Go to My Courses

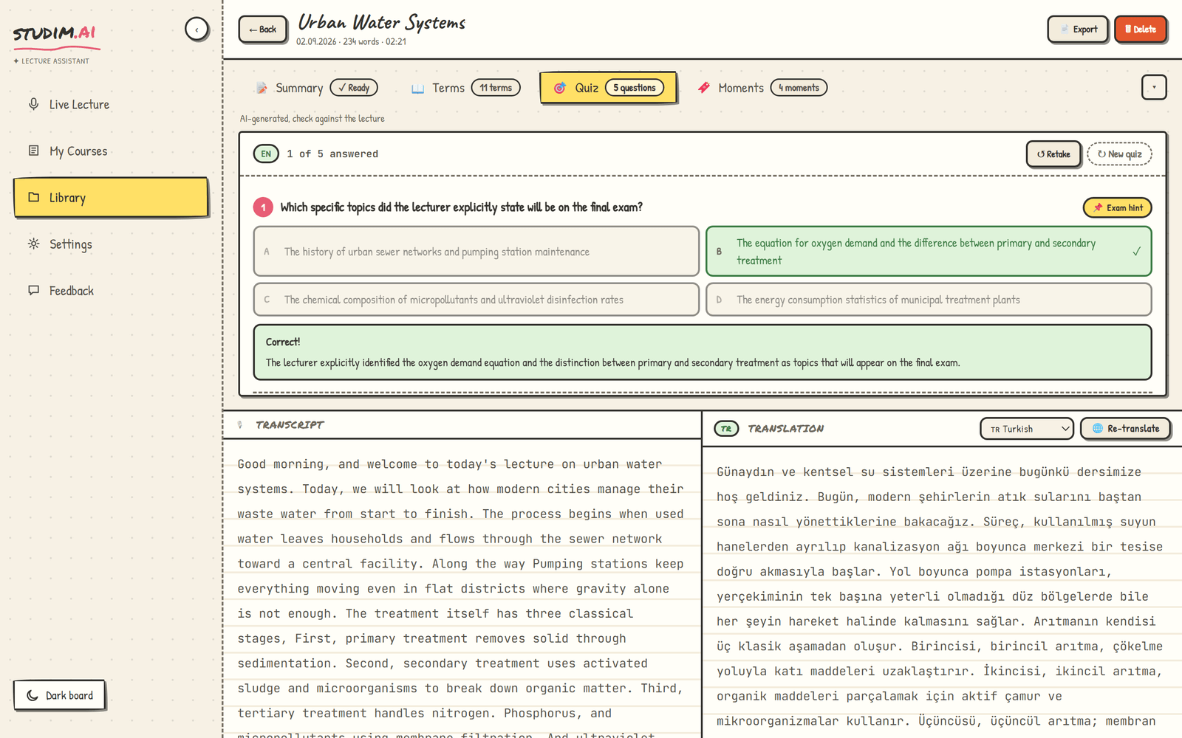pos(111,151)
